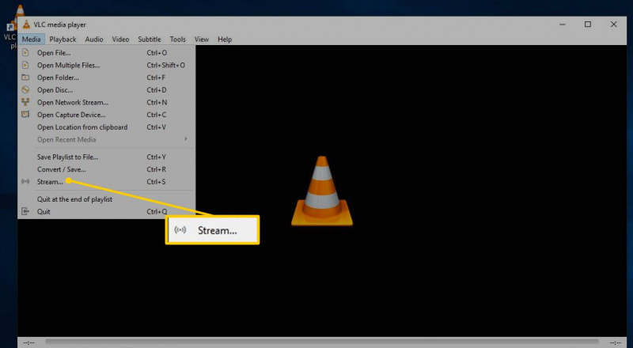Choose Stream... in the Media menu

click(107, 182)
